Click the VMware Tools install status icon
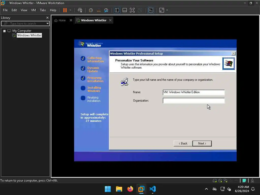Viewport: 260px width, 195px height. (x=252, y=181)
